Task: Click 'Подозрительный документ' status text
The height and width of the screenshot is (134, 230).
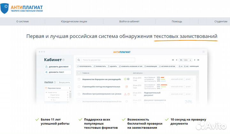Action: point(152,94)
